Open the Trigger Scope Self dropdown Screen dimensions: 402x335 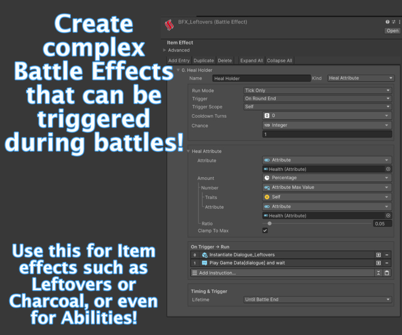pos(317,107)
